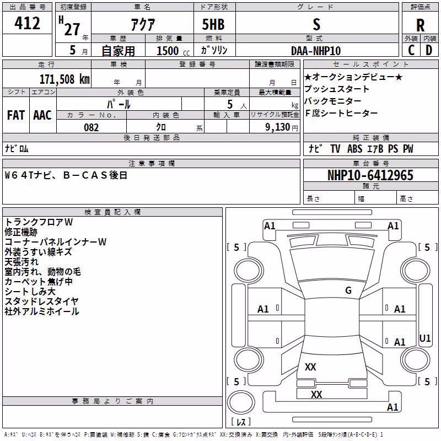
Task: Click ABS in the genuine equipment row
Action: (x=354, y=148)
